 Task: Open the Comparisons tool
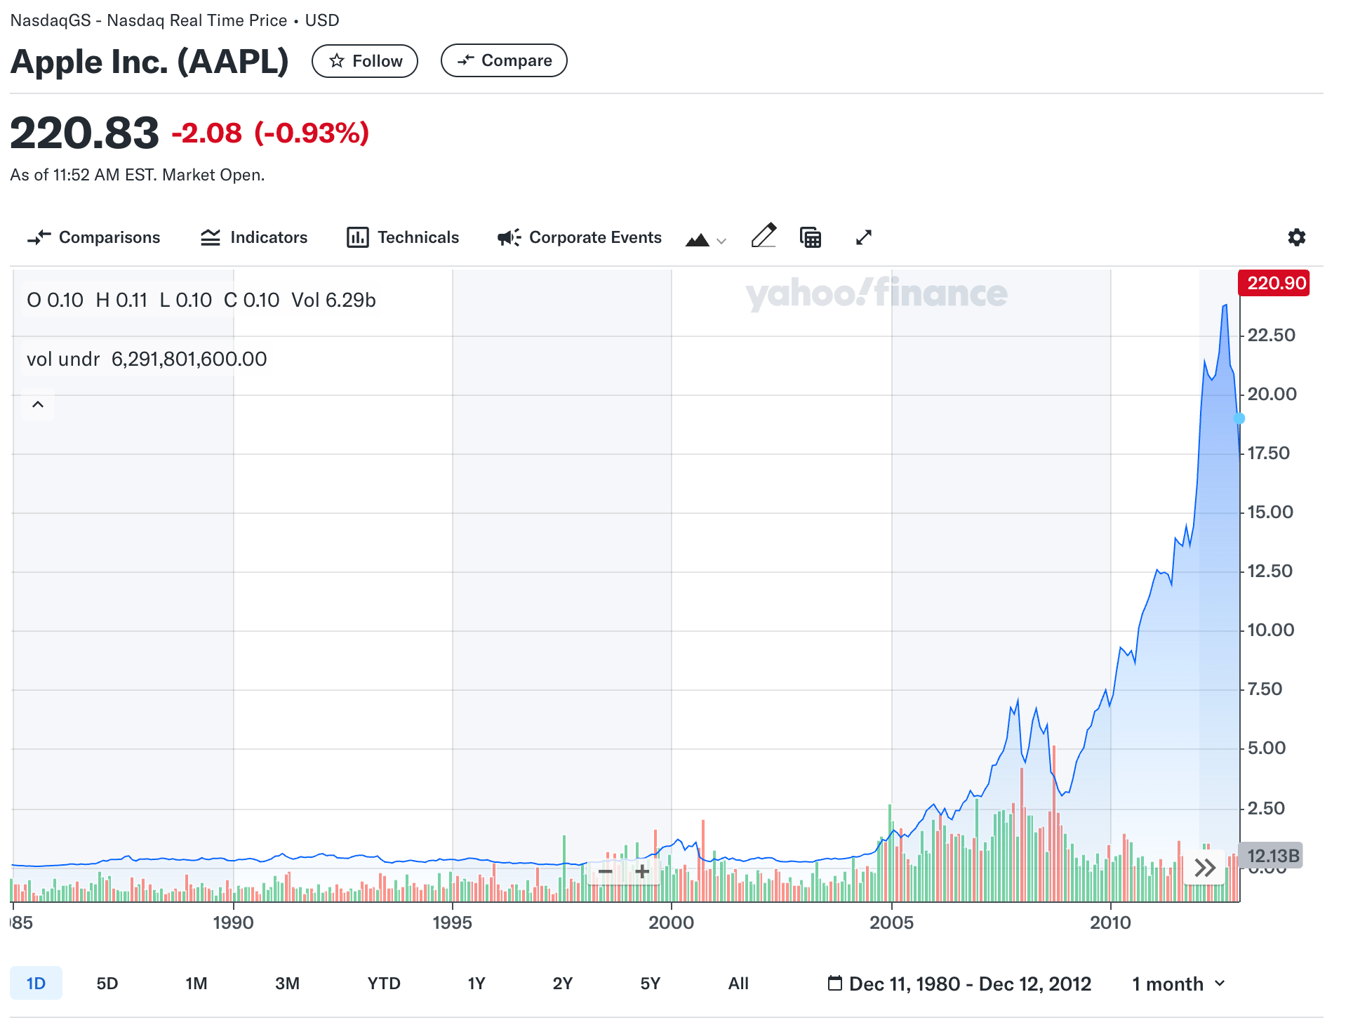pyautogui.click(x=93, y=238)
